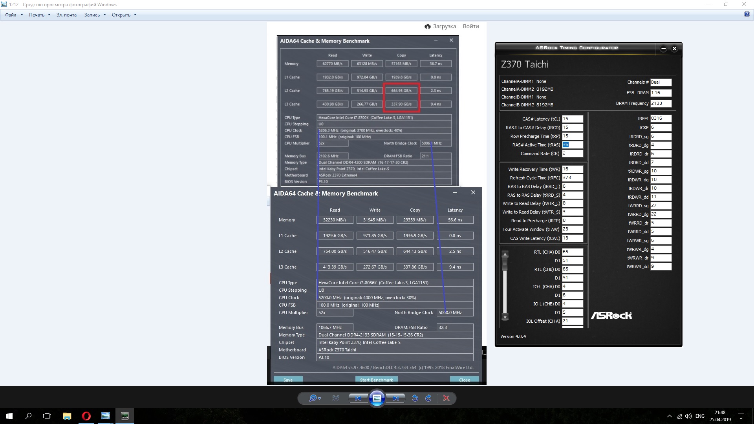Go to next photo
Screen dimensions: 754x424
pos(395,398)
